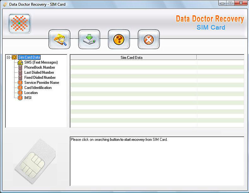Viewport: 249px width, 193px height.
Task: Click the recovery instruction message text
Action: (119, 140)
